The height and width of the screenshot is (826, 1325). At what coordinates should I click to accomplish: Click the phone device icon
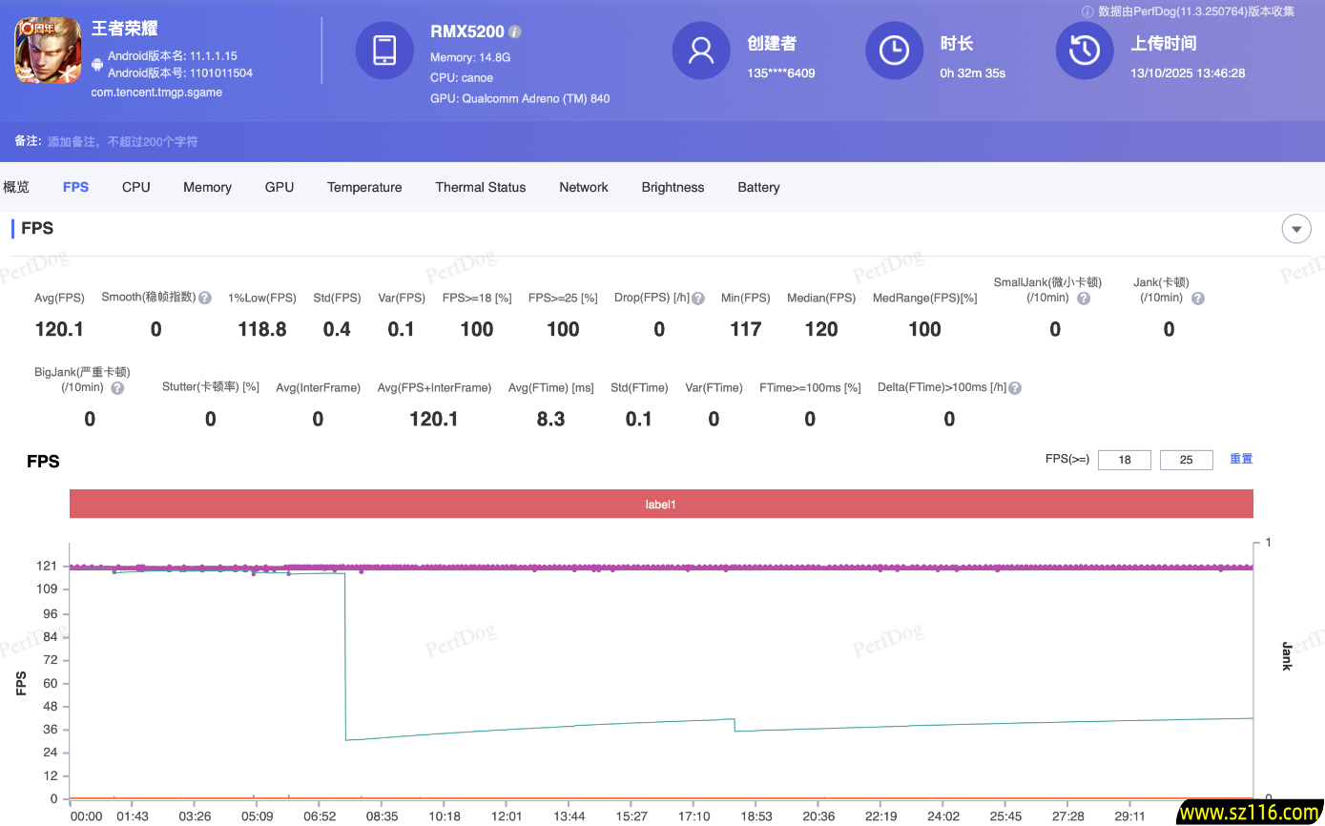coord(384,51)
